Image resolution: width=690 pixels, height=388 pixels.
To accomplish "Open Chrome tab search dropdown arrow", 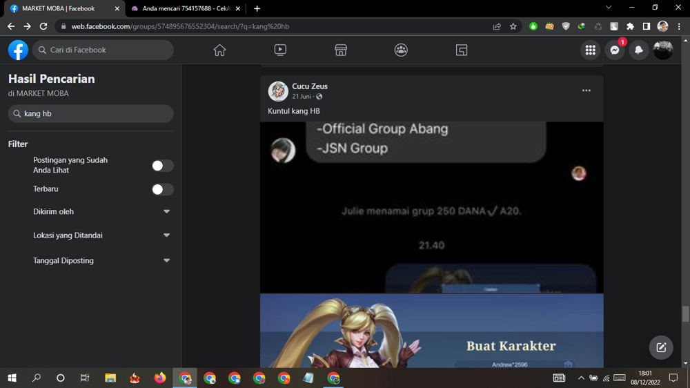I will click(609, 8).
